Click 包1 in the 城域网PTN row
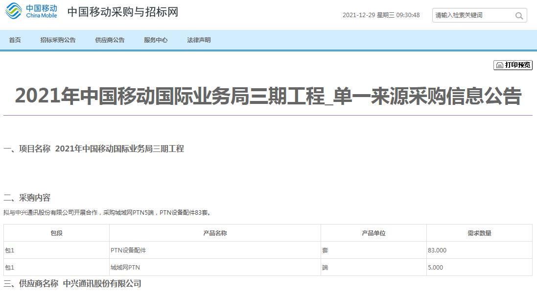The height and width of the screenshot is (299, 537). (56, 268)
